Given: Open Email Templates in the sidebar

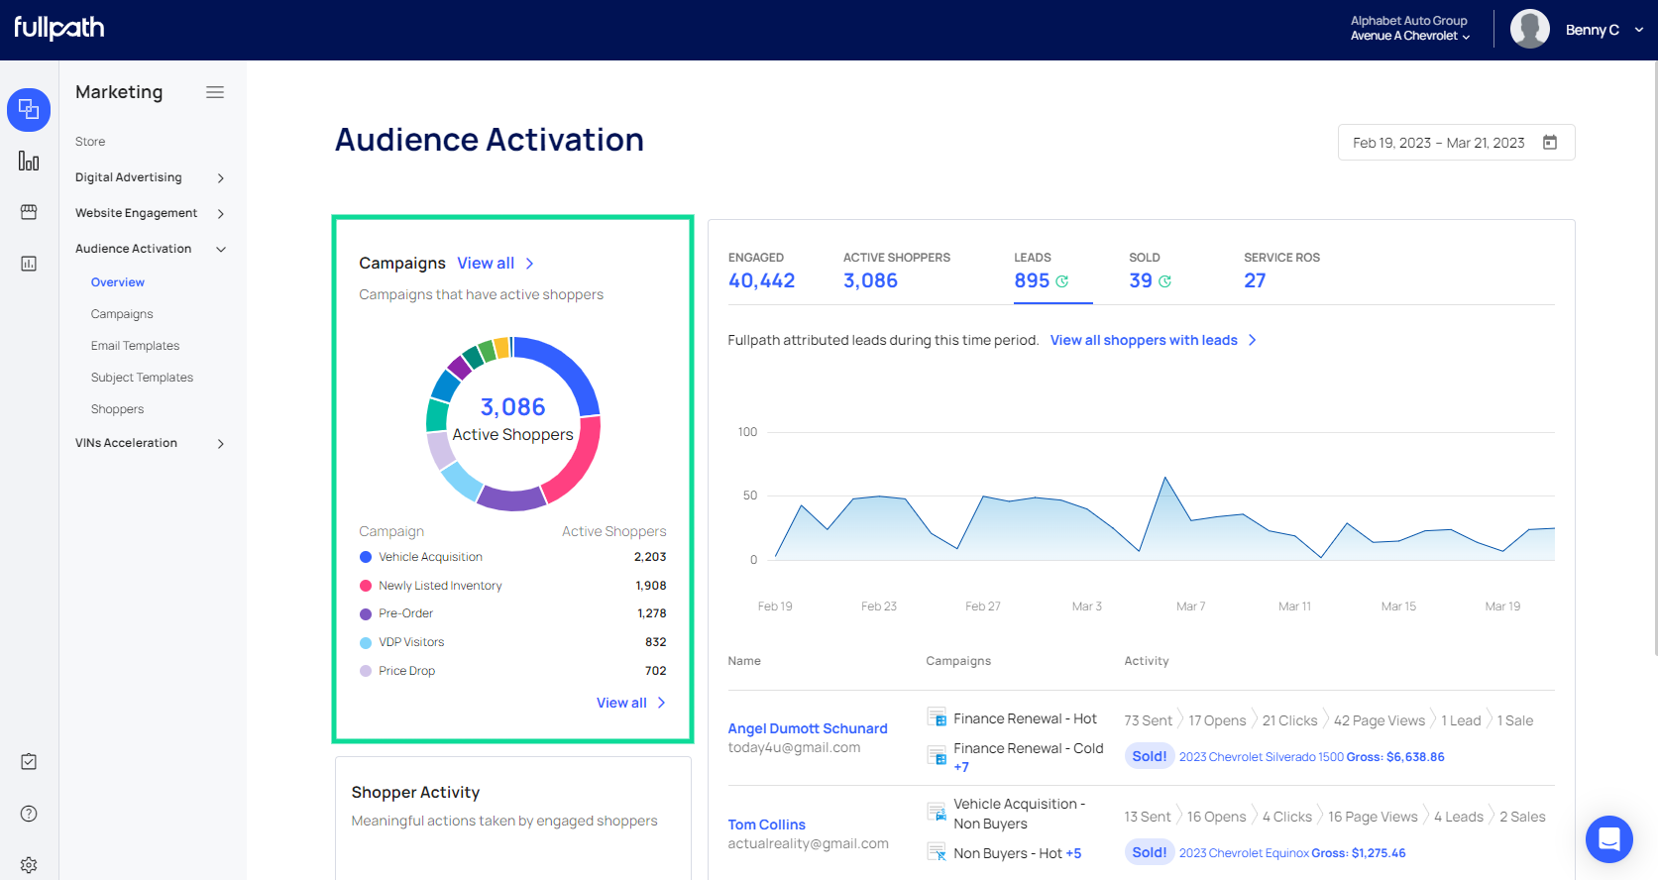Looking at the screenshot, I should point(135,346).
